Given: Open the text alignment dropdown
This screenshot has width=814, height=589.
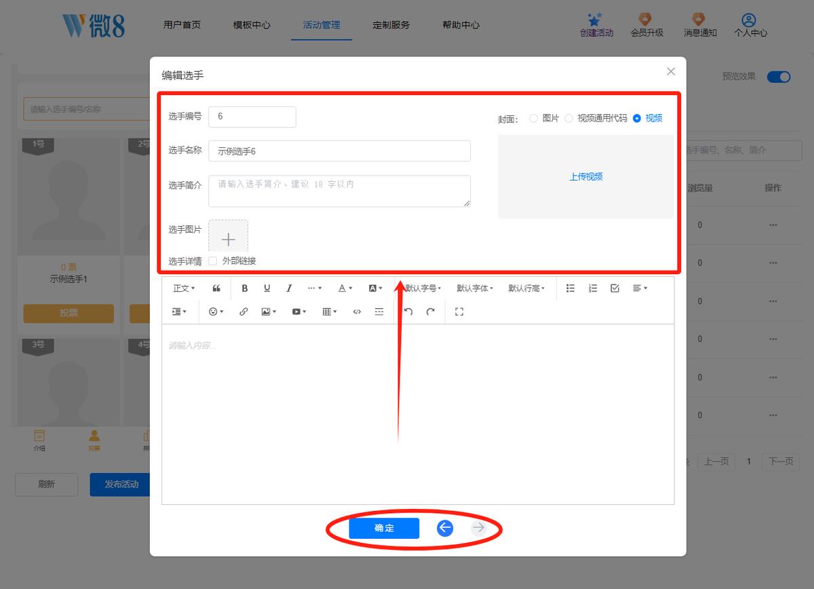Looking at the screenshot, I should click(640, 288).
